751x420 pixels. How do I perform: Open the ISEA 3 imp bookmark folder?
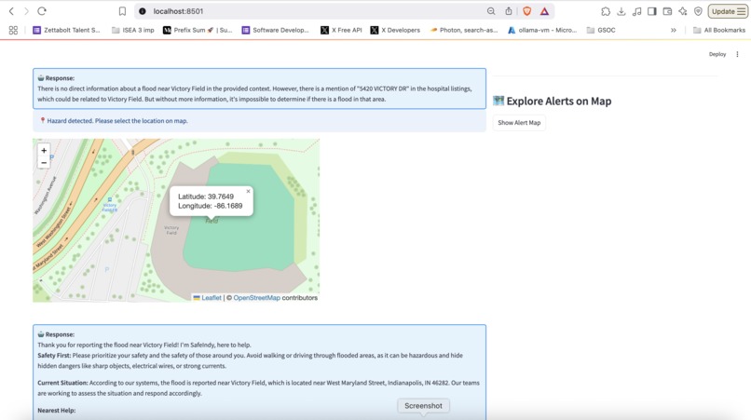coord(133,30)
